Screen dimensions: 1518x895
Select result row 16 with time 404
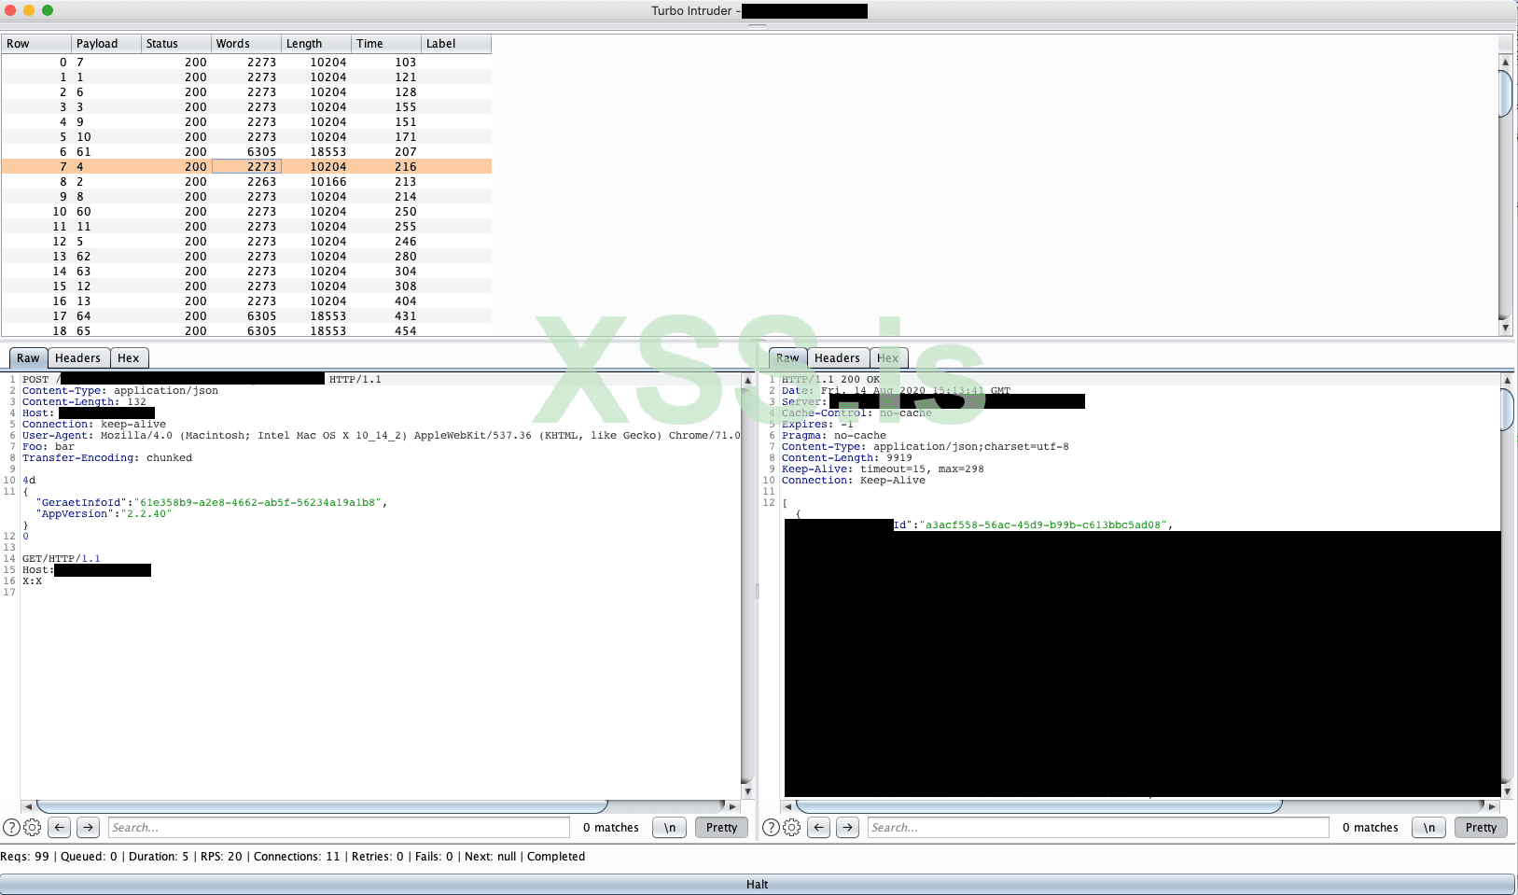pyautogui.click(x=246, y=301)
